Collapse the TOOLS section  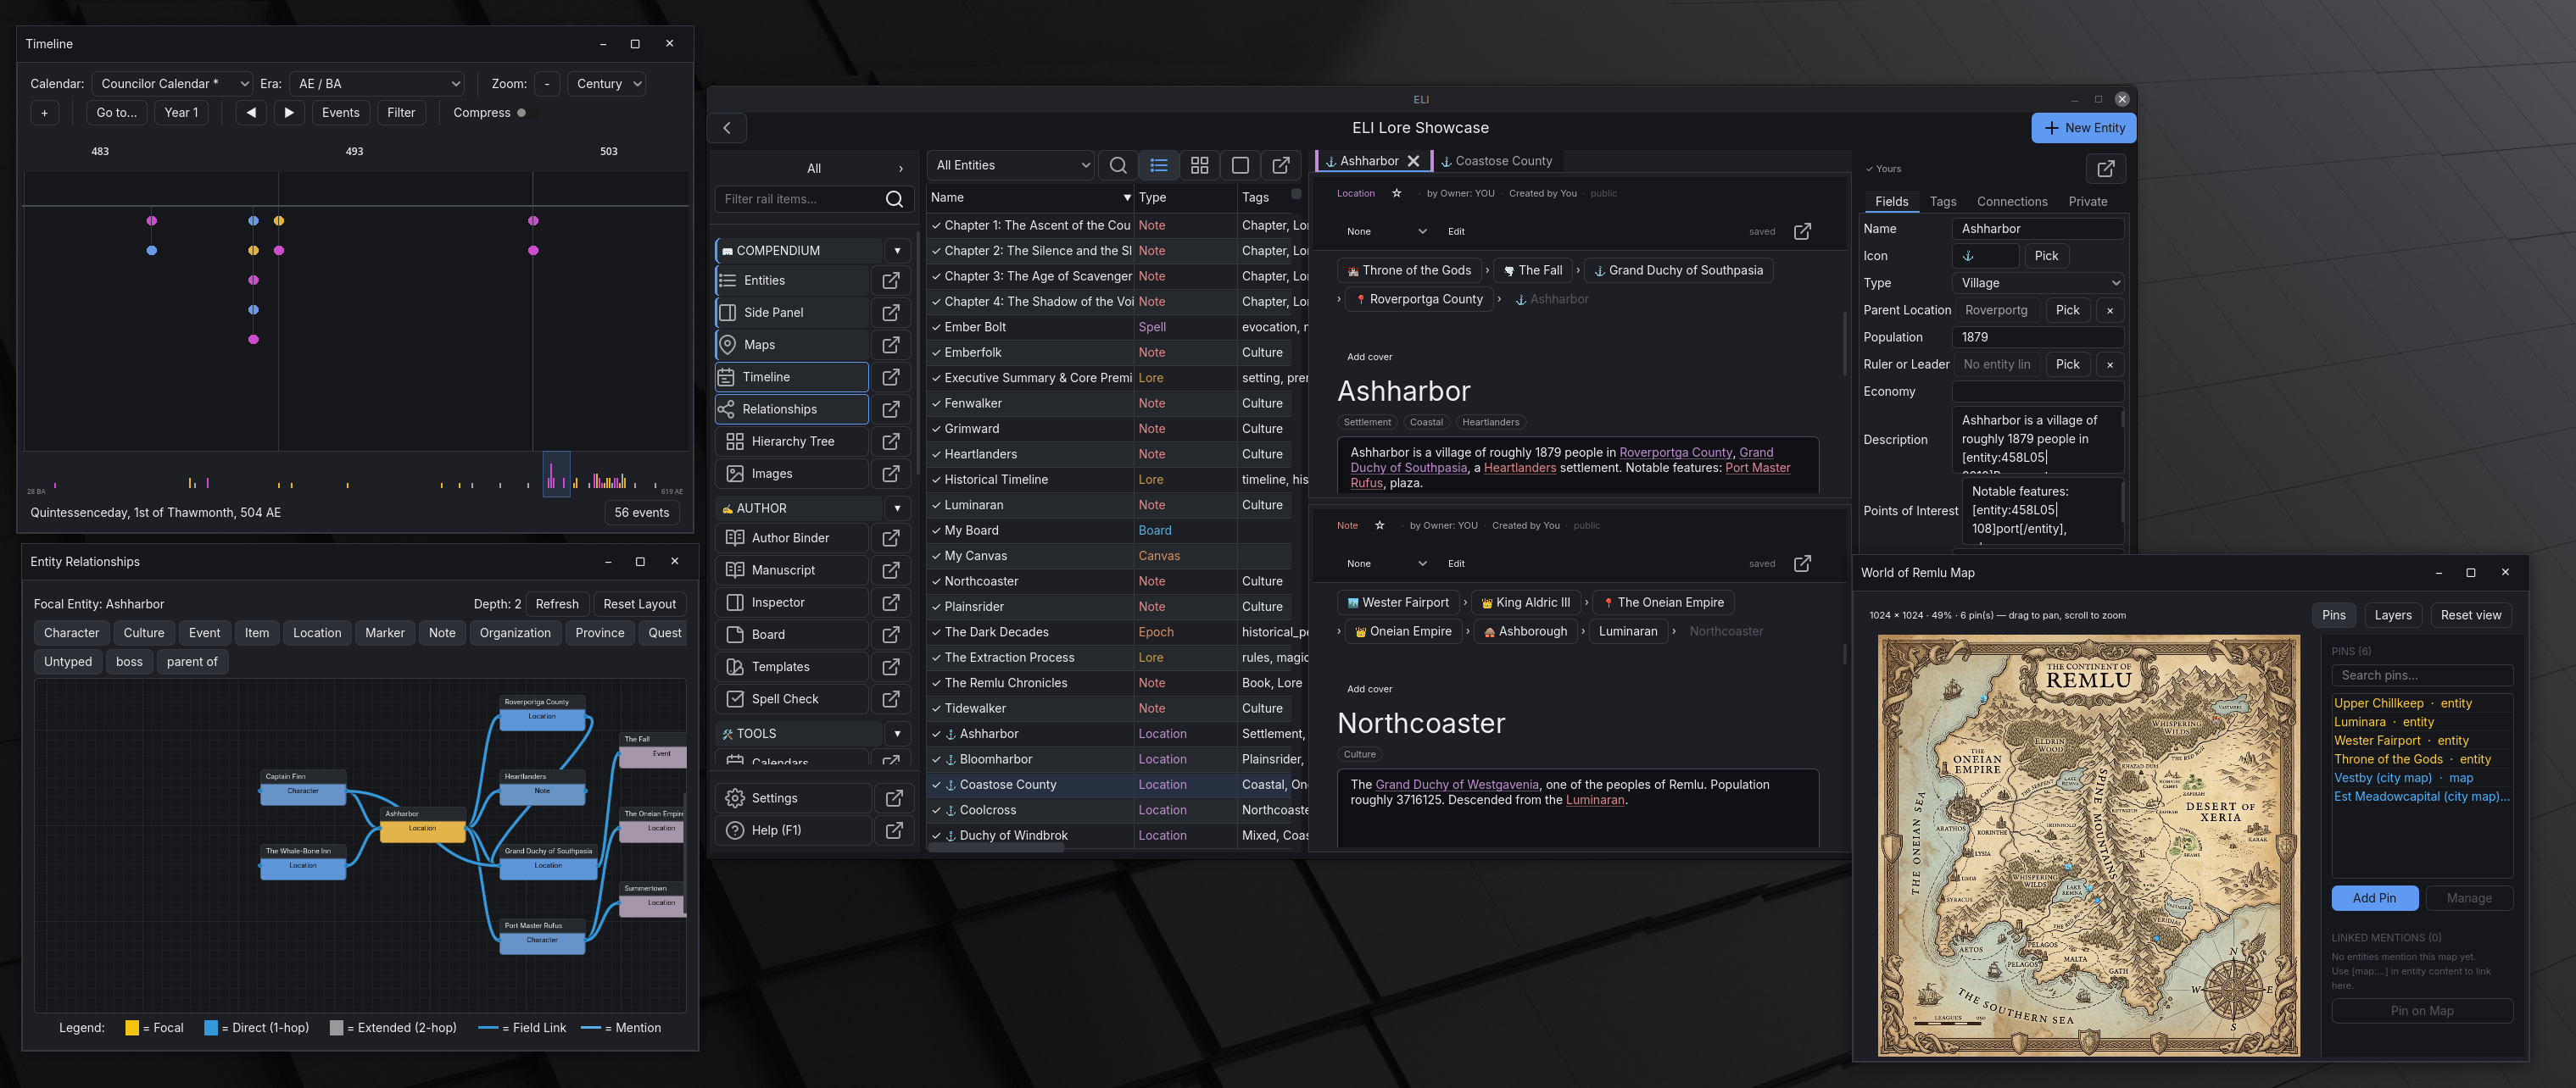pyautogui.click(x=897, y=735)
